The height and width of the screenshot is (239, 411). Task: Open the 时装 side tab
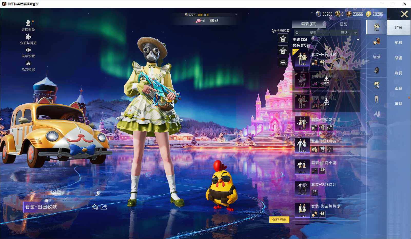[399, 27]
